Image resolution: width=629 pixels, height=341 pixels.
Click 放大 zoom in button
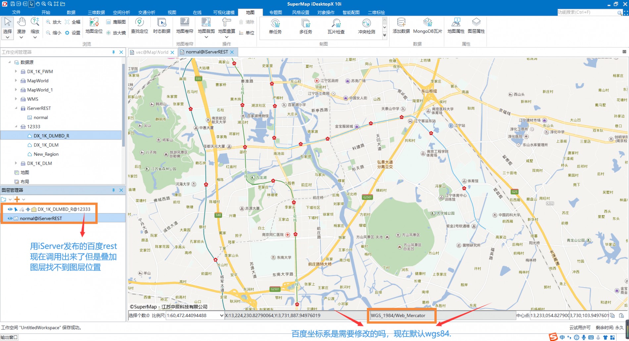[54, 22]
